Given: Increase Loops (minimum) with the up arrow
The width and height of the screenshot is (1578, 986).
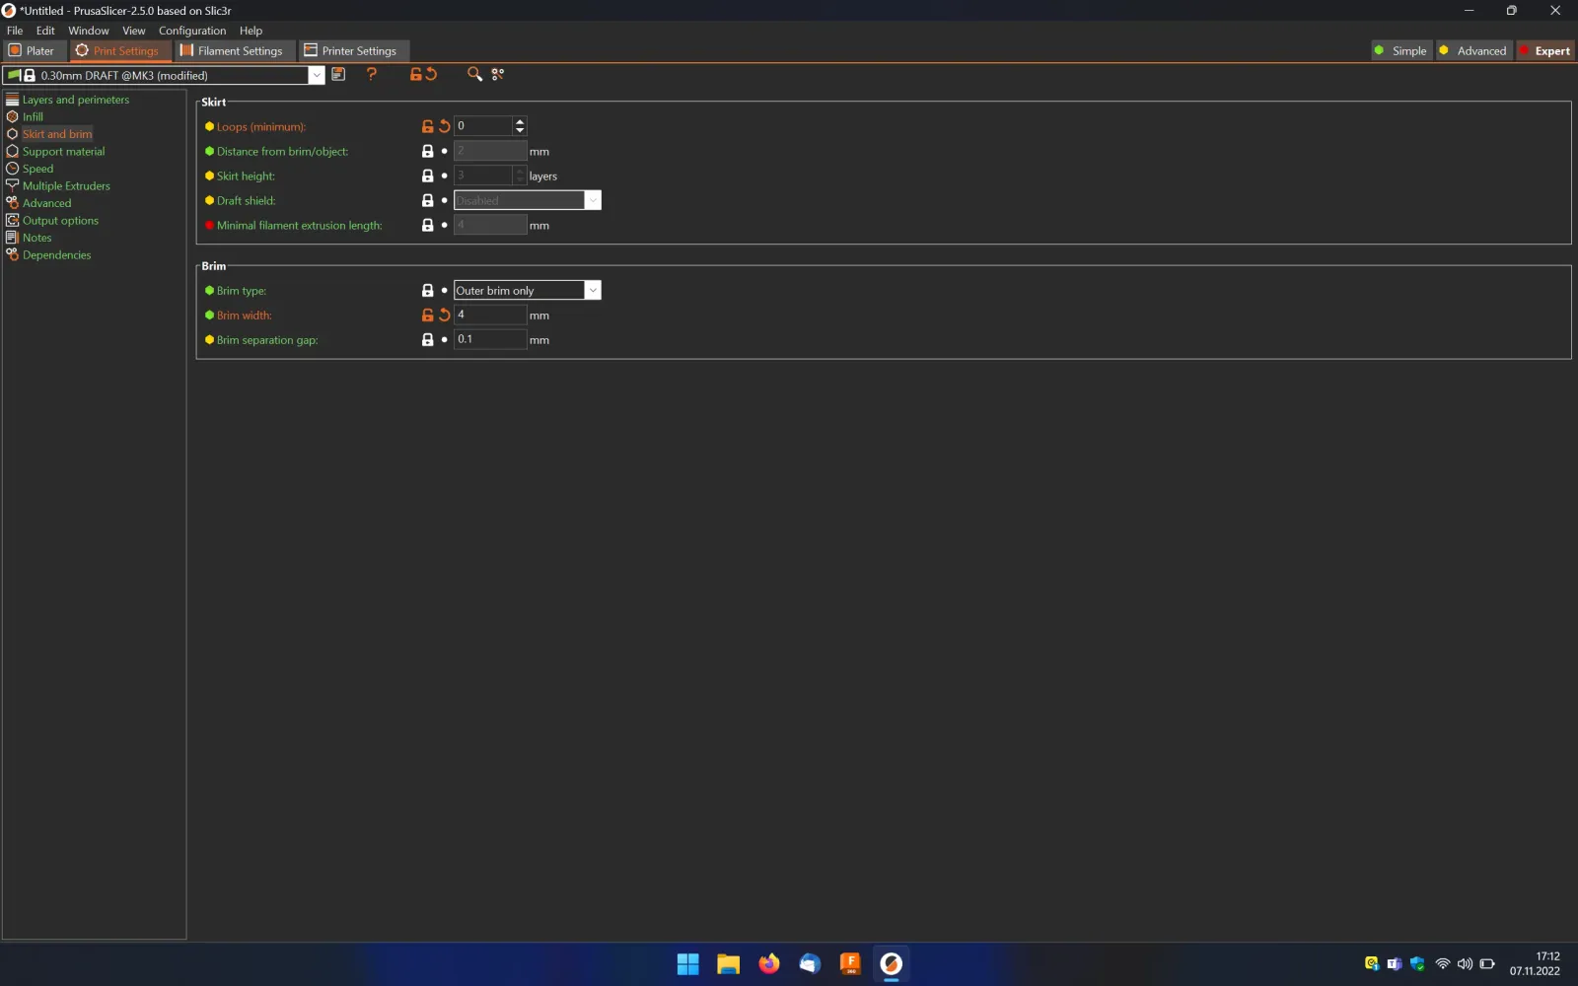Looking at the screenshot, I should click(x=520, y=121).
